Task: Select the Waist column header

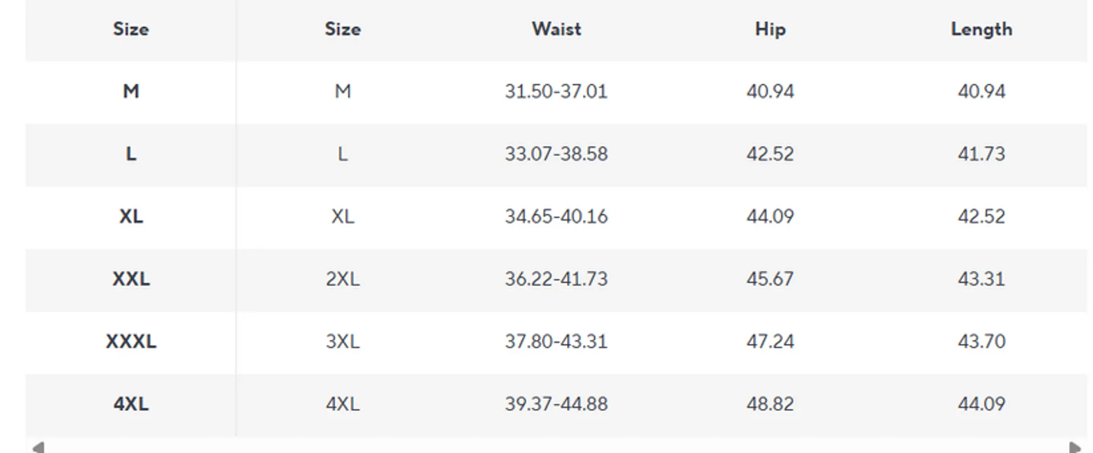Action: (556, 29)
